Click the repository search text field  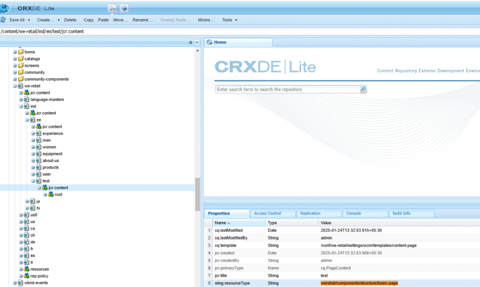tap(288, 89)
